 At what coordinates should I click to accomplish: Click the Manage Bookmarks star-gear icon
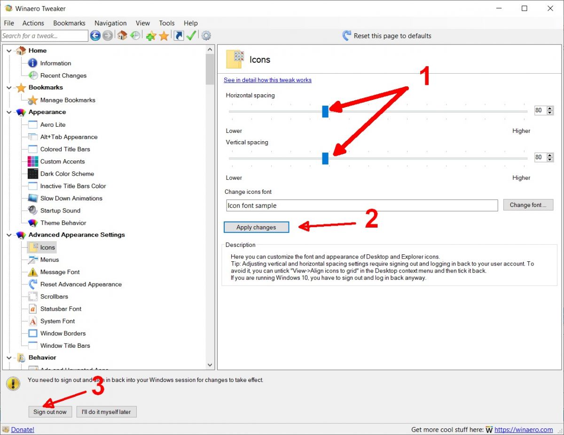pyautogui.click(x=32, y=100)
